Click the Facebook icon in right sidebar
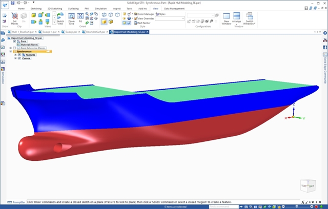 click(325, 48)
